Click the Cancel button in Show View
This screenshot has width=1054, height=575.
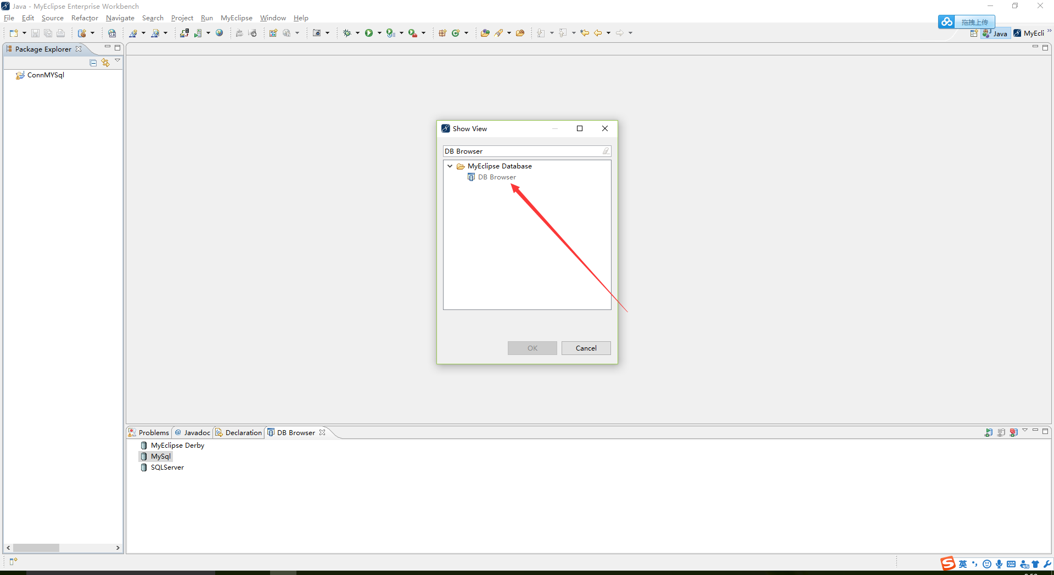586,348
